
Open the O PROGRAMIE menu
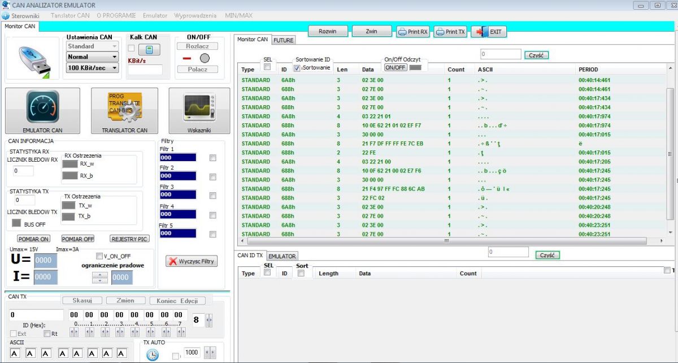pos(117,16)
